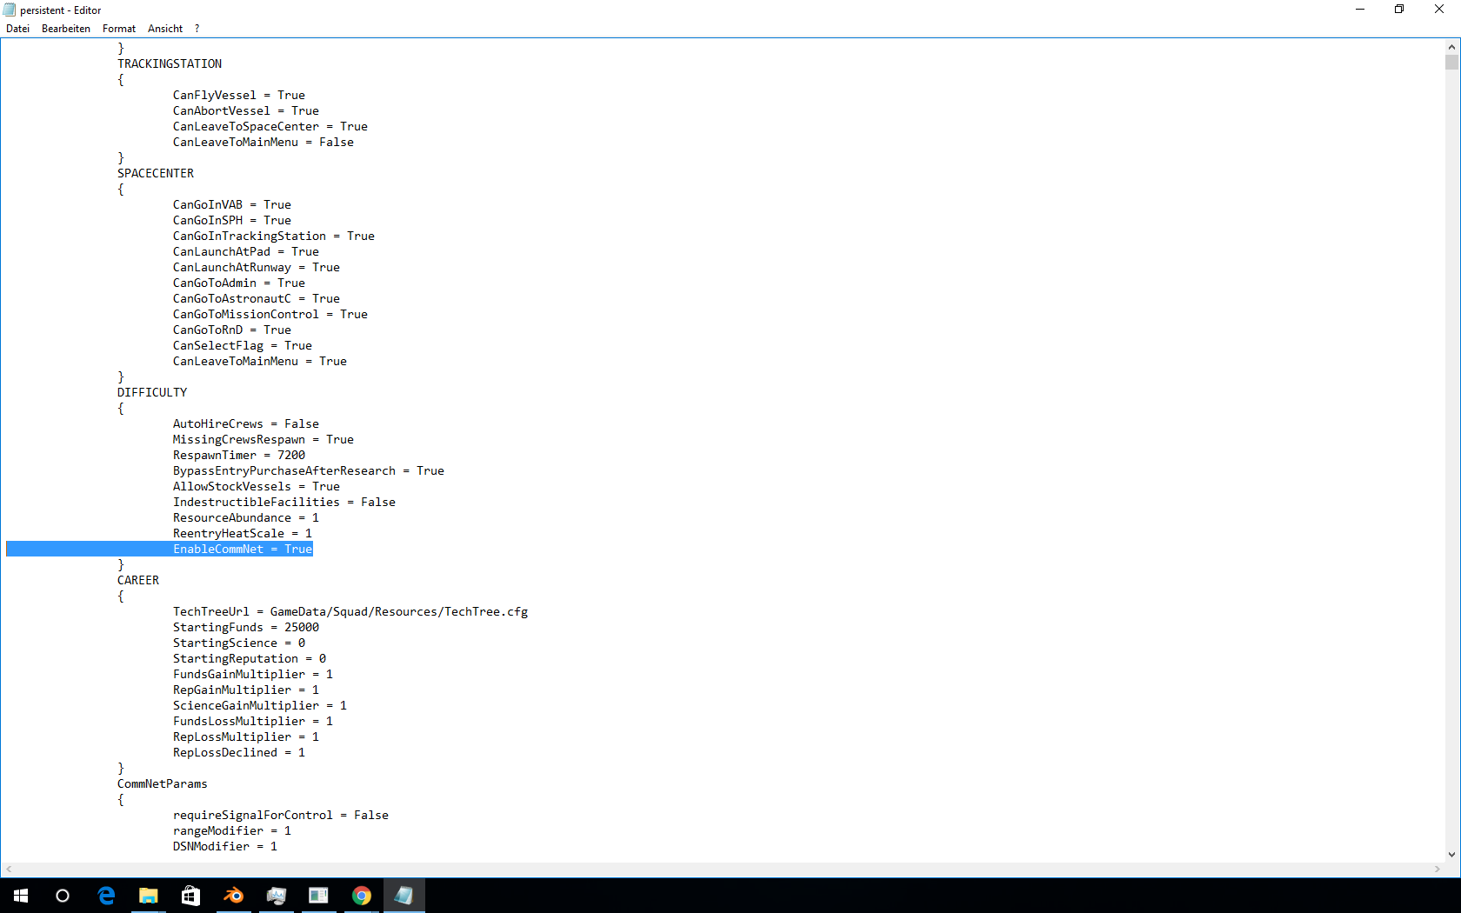Screen dimensions: 1461x913
Task: Click the vertical scrollbar down arrow
Action: [x=1451, y=855]
